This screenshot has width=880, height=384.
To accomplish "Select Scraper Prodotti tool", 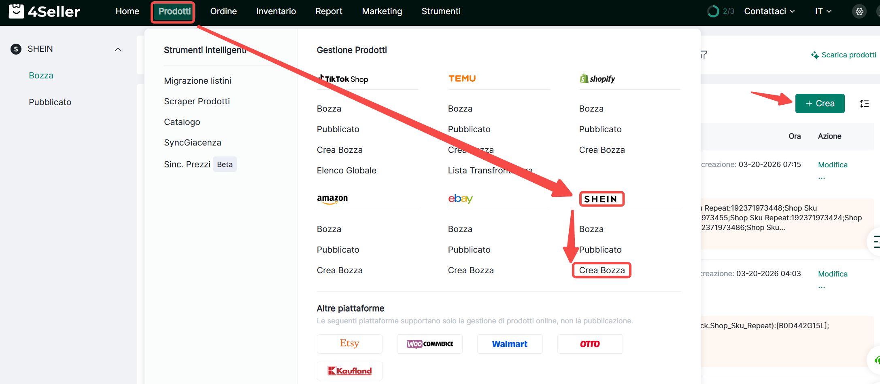I will pos(197,101).
